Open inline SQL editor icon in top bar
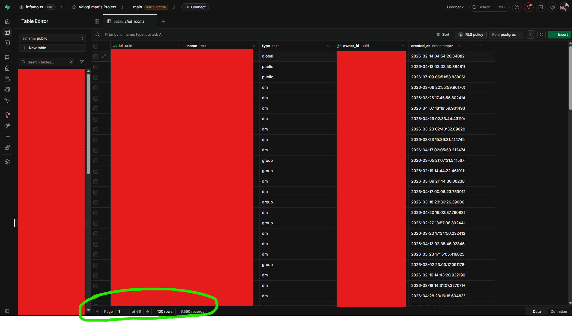Viewport: 572px width, 322px height. tap(541, 7)
